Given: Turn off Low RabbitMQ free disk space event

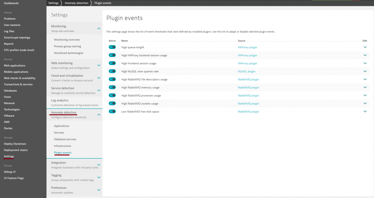Looking at the screenshot, I should tap(112, 111).
